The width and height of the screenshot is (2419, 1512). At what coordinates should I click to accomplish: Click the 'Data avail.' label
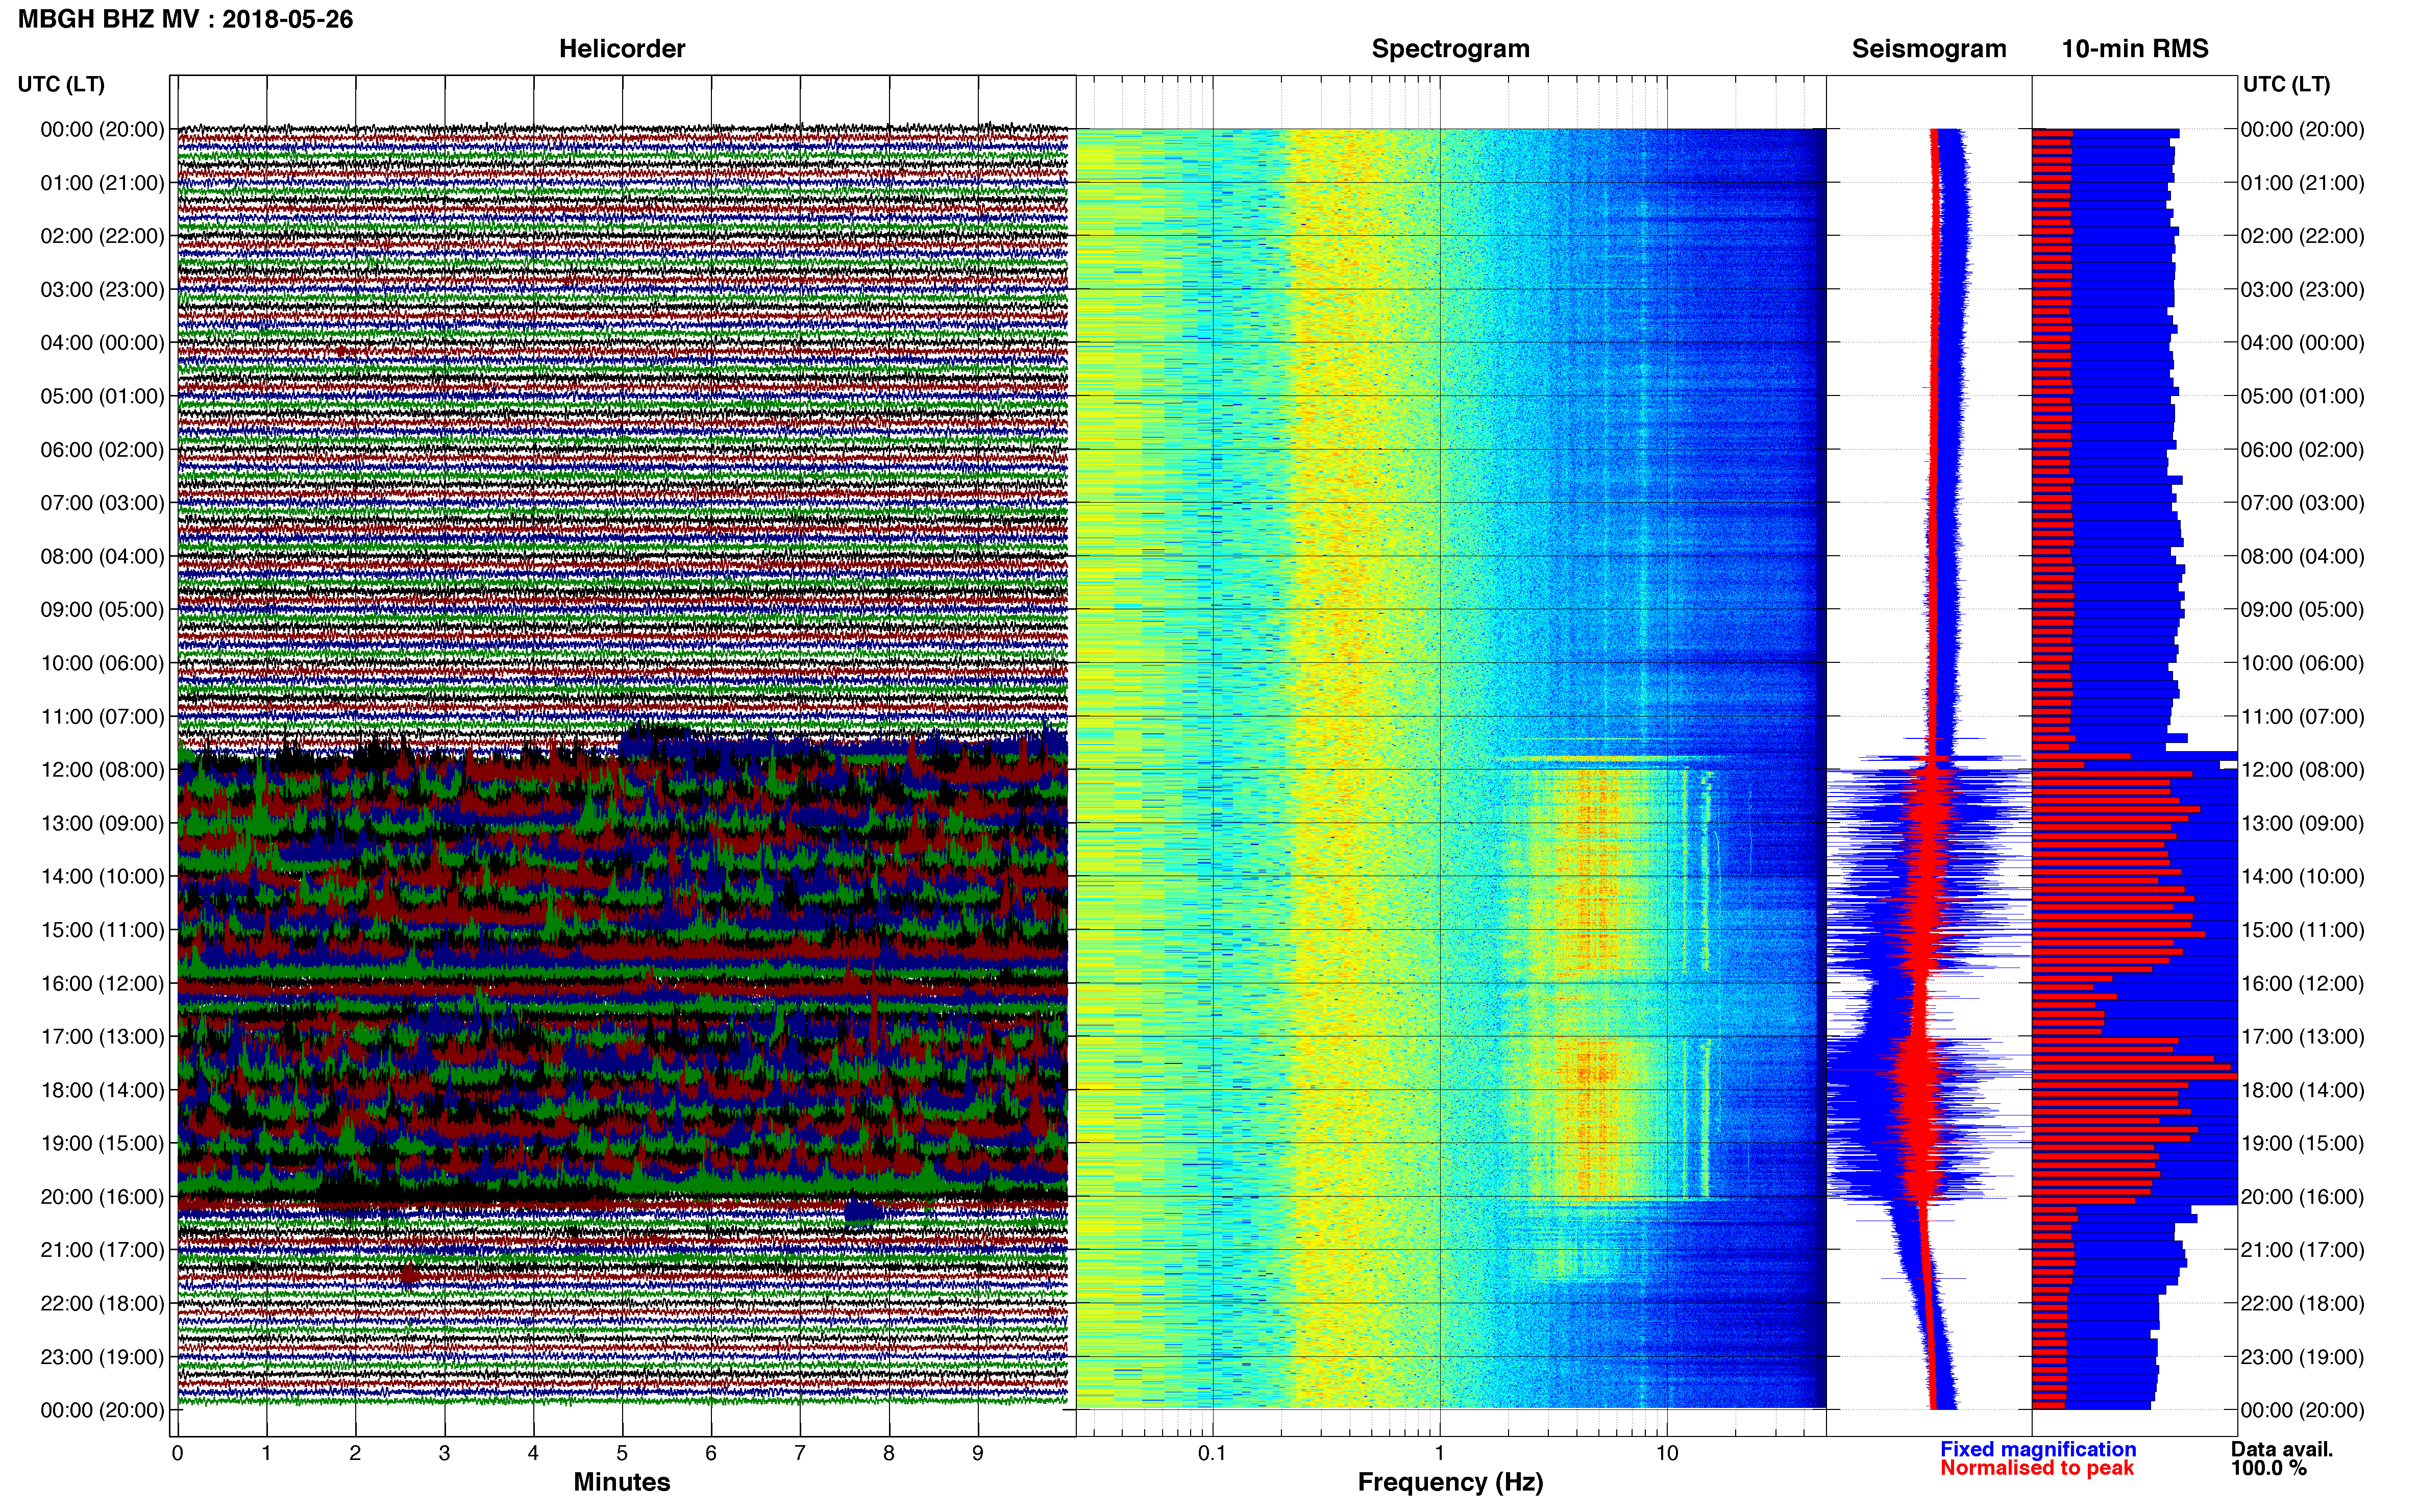[x=2282, y=1449]
